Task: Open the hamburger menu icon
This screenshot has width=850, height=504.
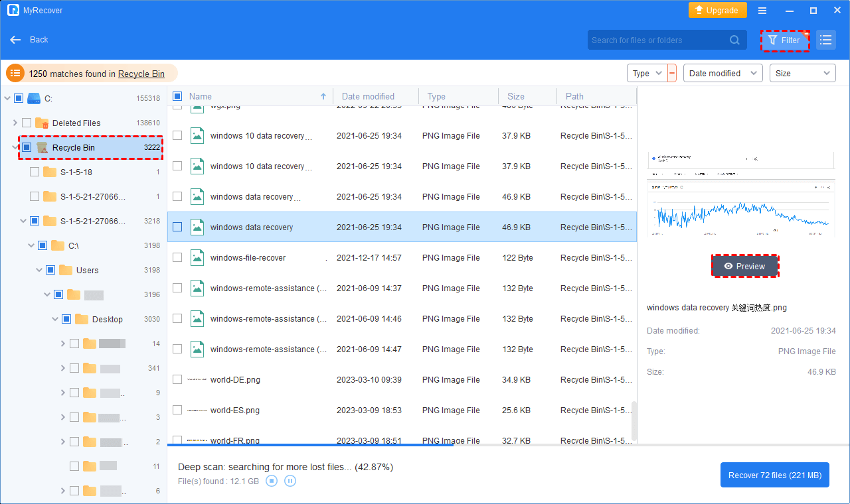Action: pyautogui.click(x=762, y=11)
